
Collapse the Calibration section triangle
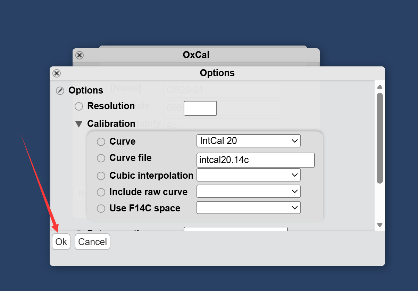79,124
